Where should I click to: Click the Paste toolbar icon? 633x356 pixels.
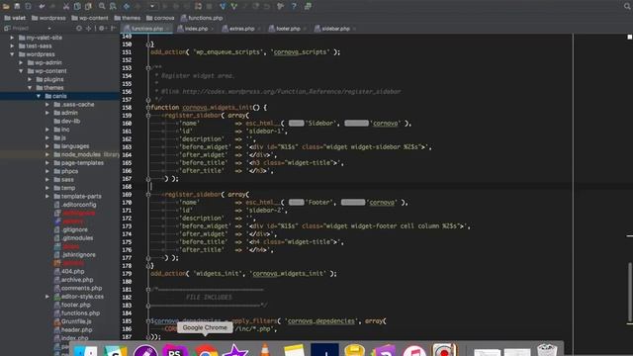coord(88,6)
